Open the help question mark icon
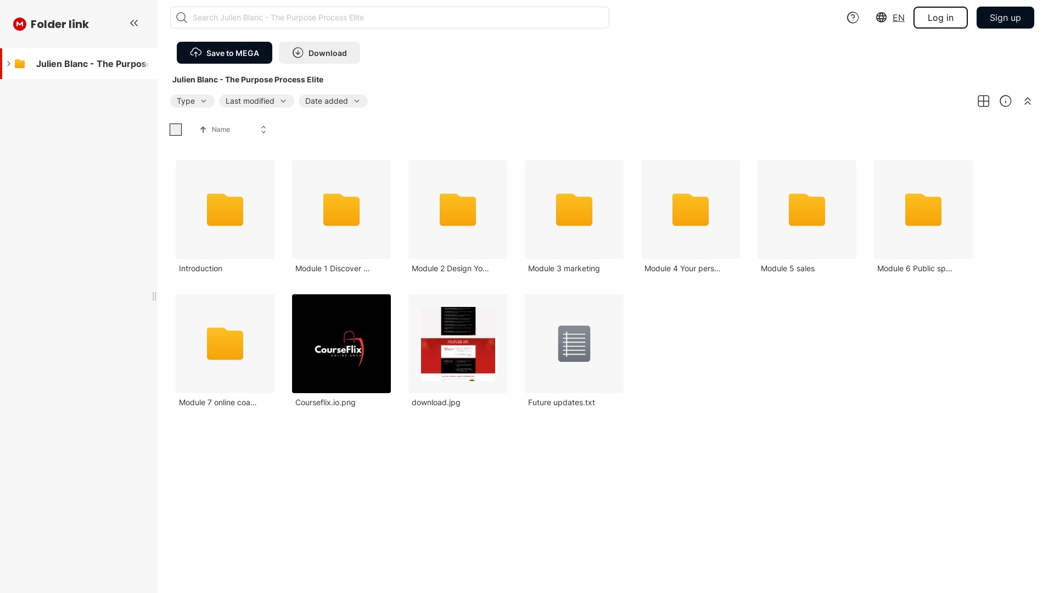Viewport: 1054px width, 593px height. click(x=853, y=18)
